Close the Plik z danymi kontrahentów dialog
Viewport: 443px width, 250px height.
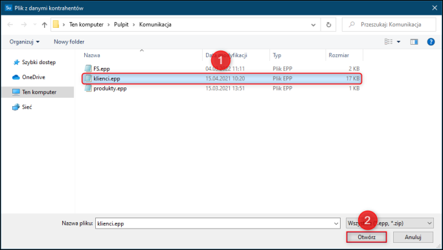[x=435, y=8]
